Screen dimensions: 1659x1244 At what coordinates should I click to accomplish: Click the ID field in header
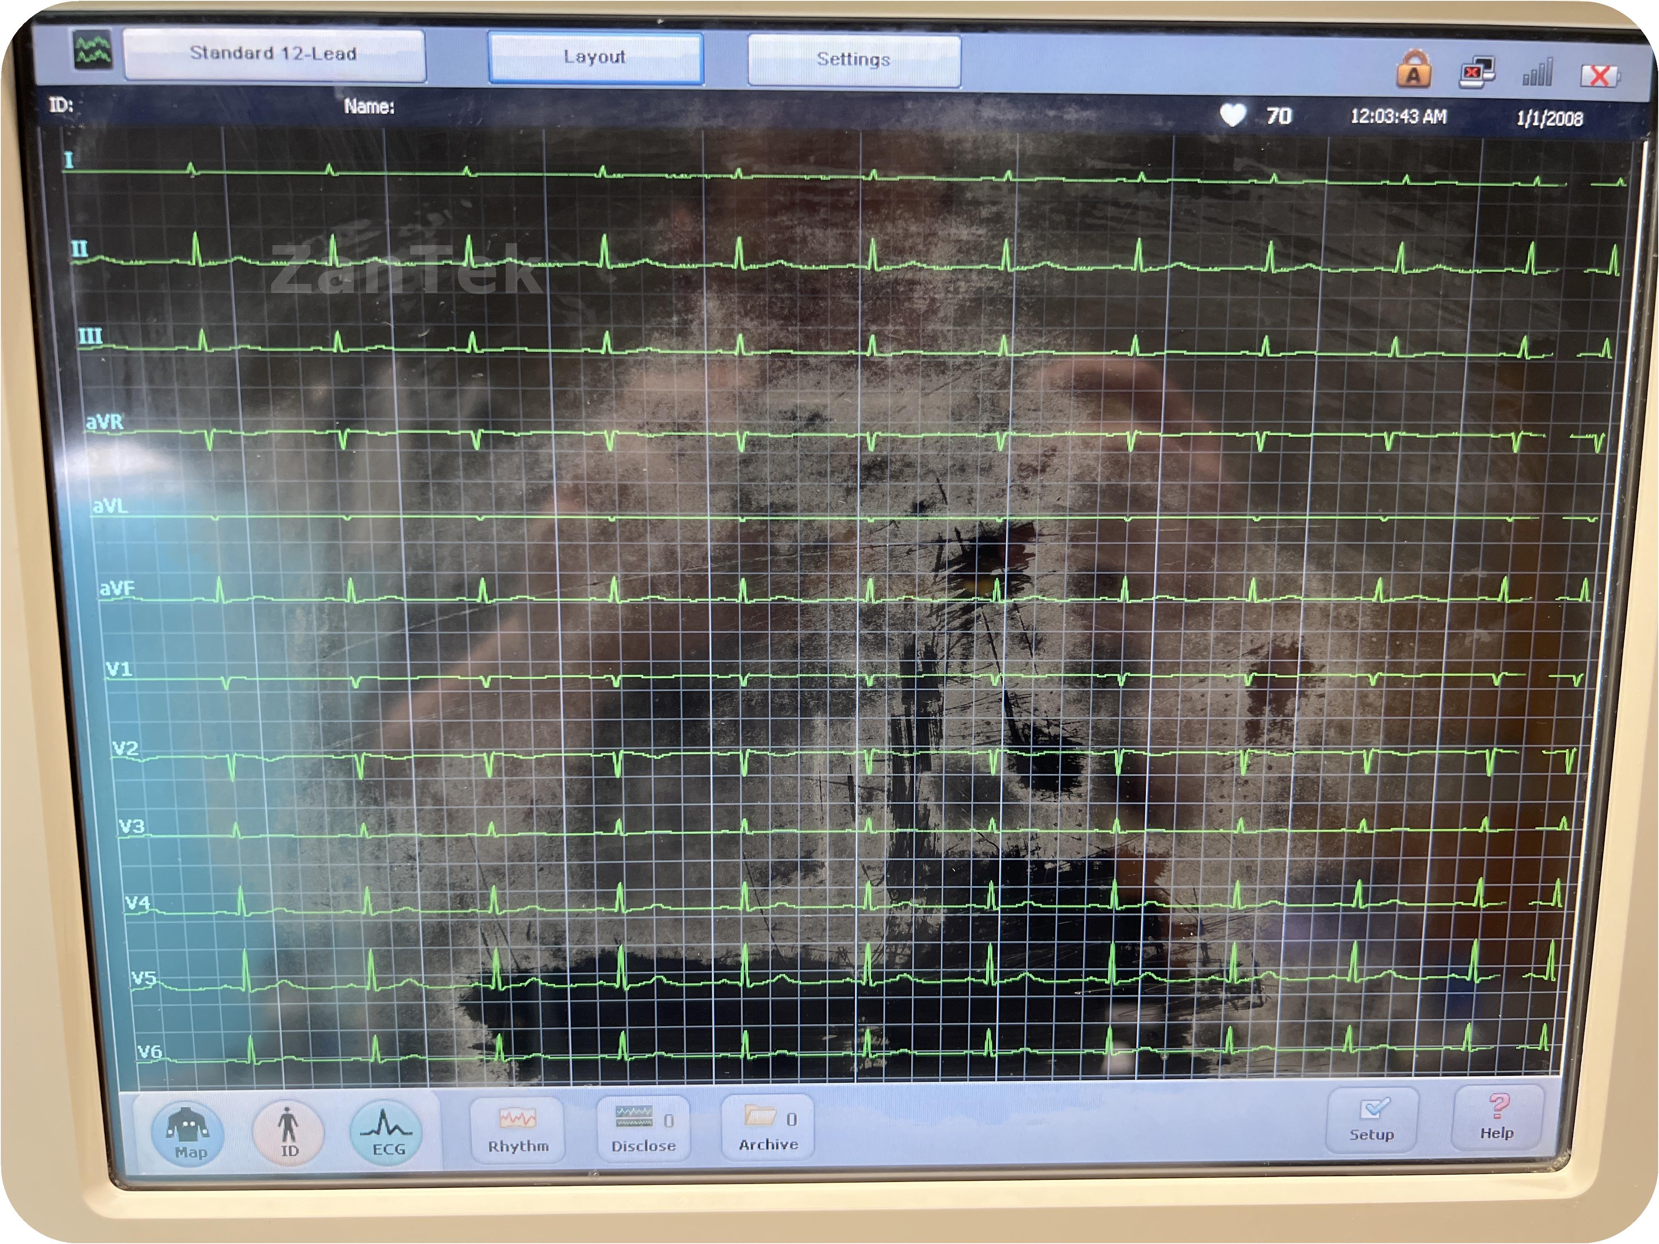tap(61, 104)
